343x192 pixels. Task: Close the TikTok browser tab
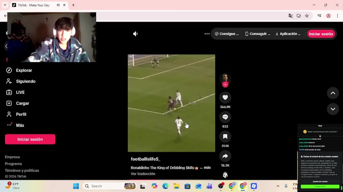point(64,5)
